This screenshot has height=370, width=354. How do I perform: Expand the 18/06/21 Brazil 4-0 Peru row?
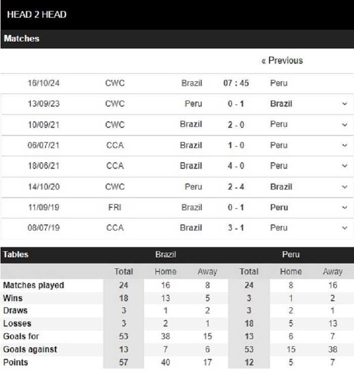click(344, 166)
